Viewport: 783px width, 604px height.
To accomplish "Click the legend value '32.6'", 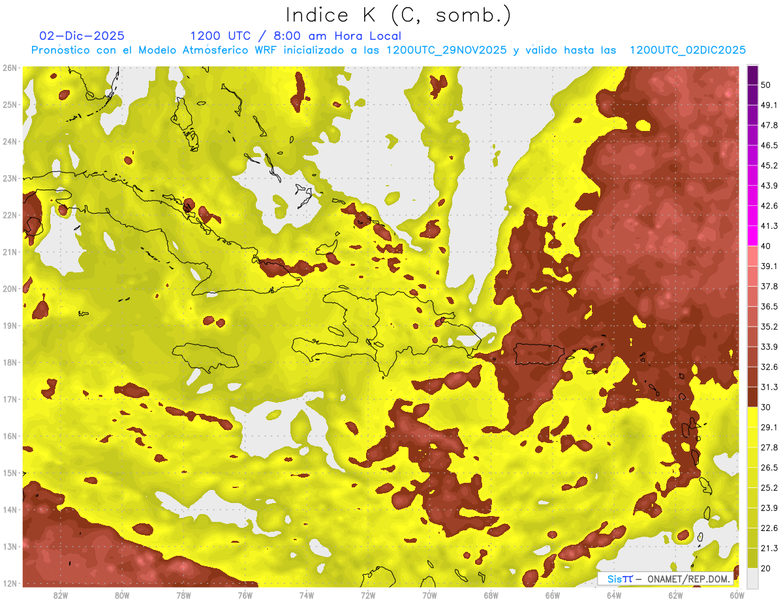I will (769, 367).
